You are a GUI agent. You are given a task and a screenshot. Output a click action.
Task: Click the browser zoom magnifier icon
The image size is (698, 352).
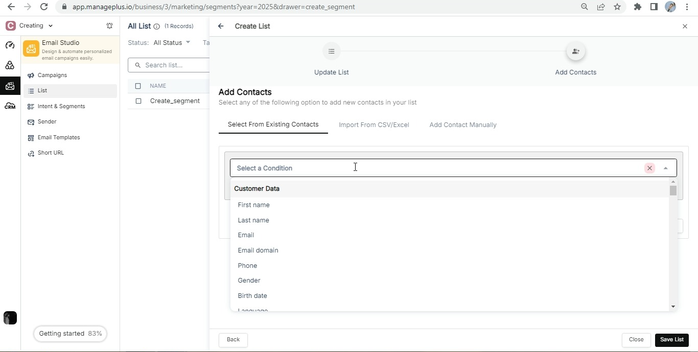(585, 7)
